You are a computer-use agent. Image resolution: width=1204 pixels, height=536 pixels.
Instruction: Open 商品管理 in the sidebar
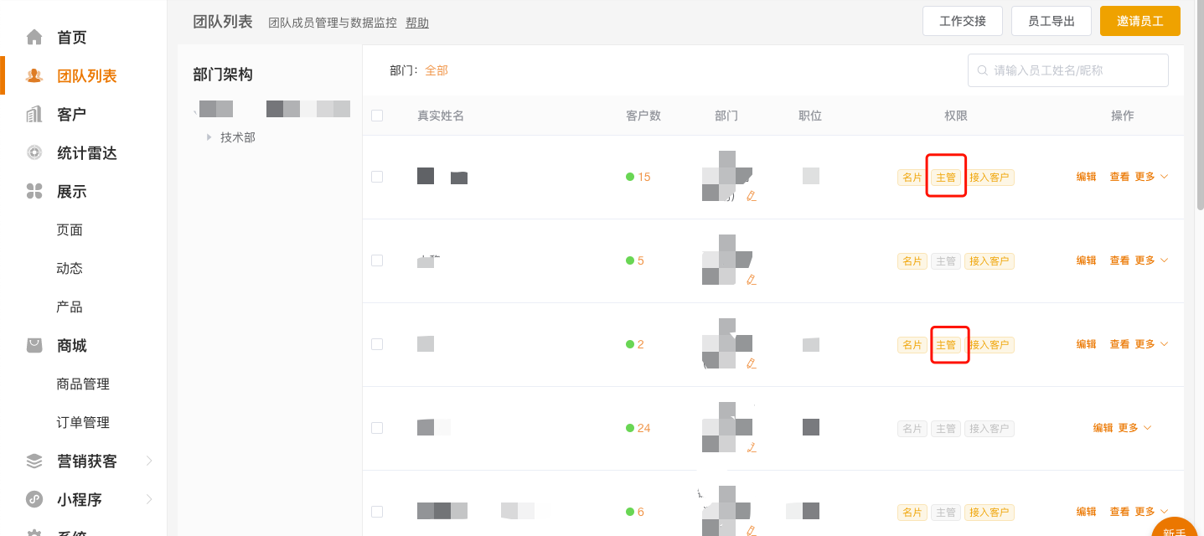pos(83,384)
